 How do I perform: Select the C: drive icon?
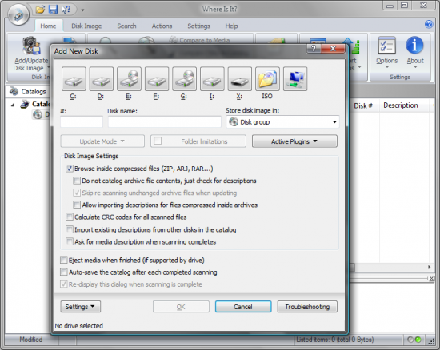coord(74,79)
